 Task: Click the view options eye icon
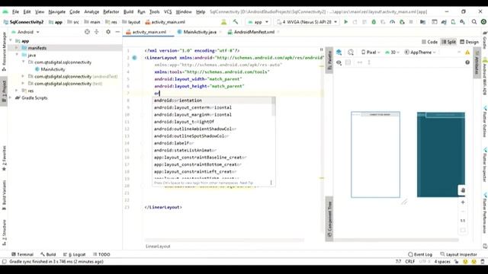pyautogui.click(x=339, y=62)
